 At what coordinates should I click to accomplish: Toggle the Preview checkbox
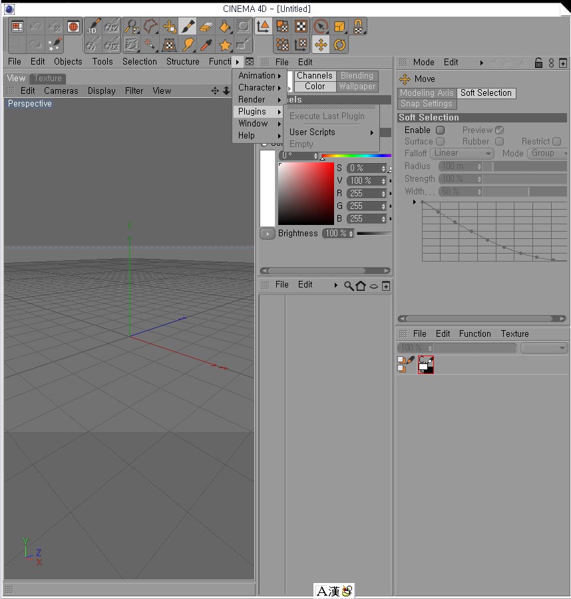click(499, 130)
